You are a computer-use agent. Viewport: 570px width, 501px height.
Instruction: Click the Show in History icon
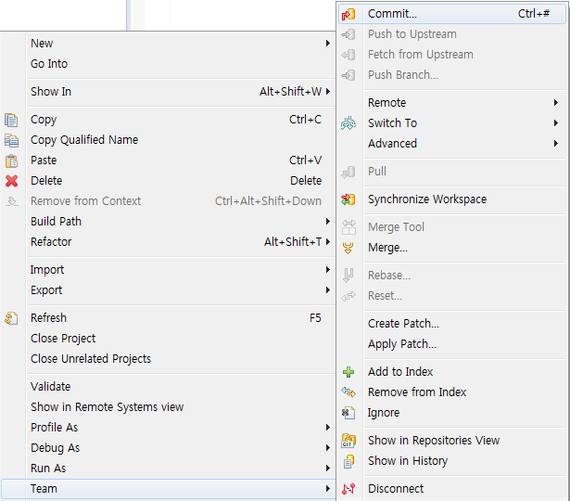(x=348, y=461)
